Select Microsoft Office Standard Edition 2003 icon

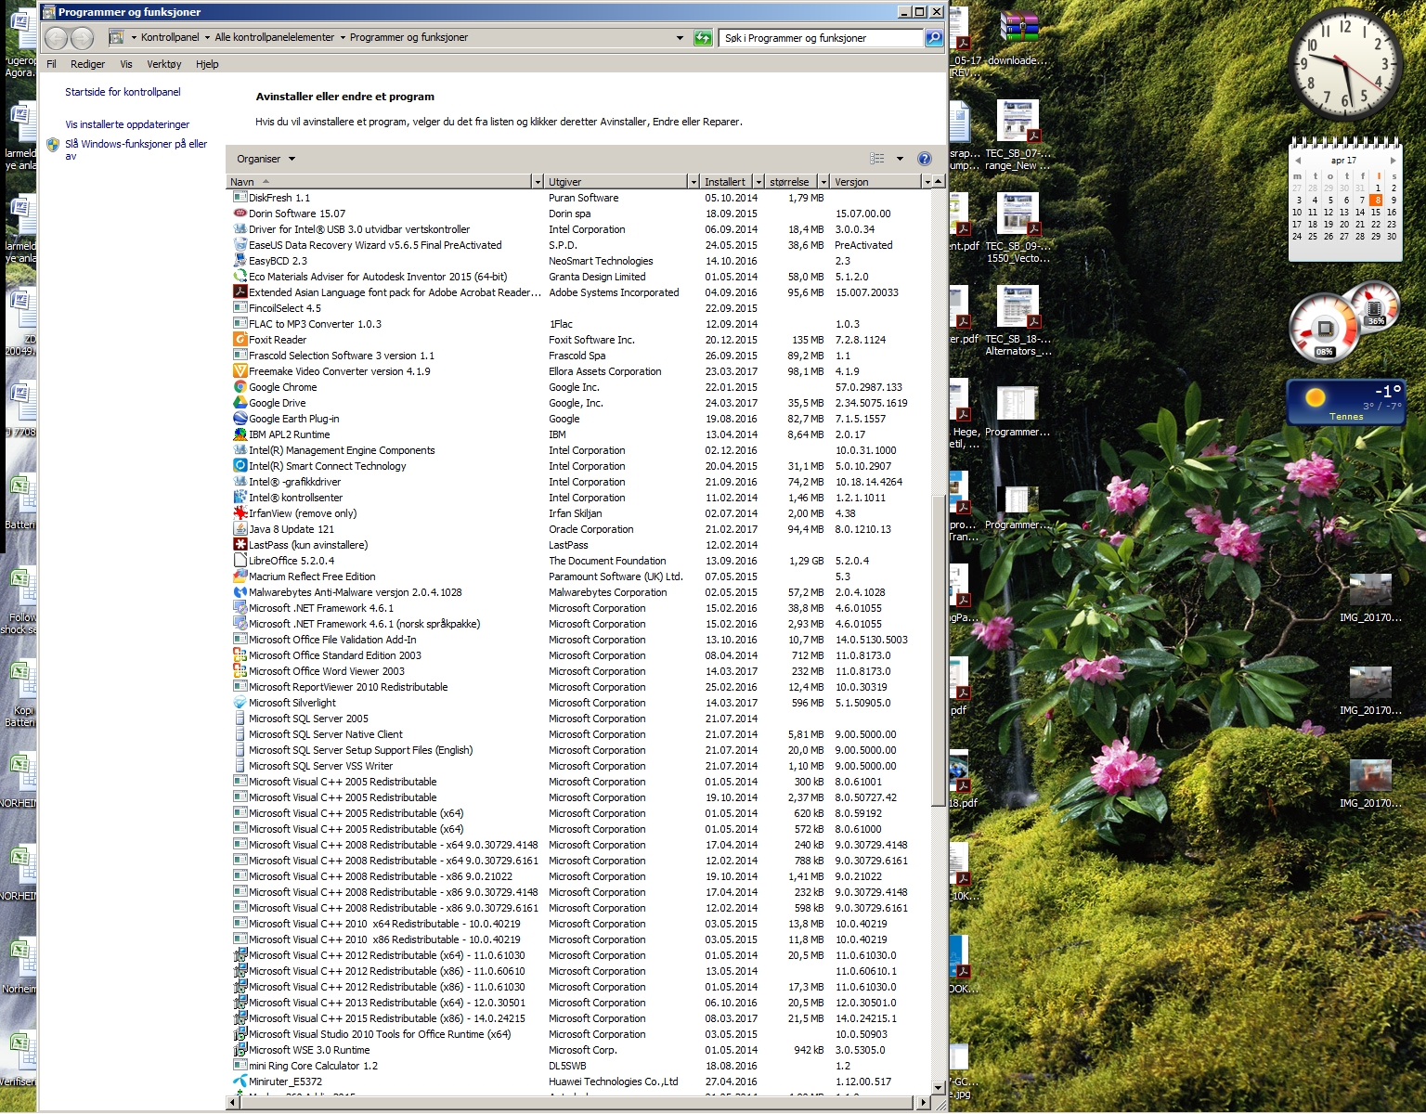point(240,655)
